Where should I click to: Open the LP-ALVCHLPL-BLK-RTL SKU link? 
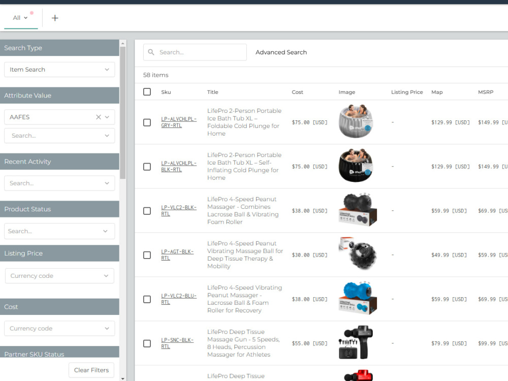179,167
